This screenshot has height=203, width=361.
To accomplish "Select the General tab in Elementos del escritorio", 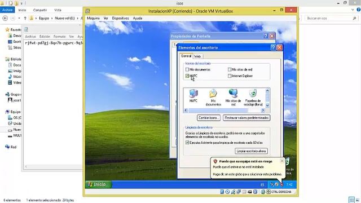I will (x=186, y=56).
